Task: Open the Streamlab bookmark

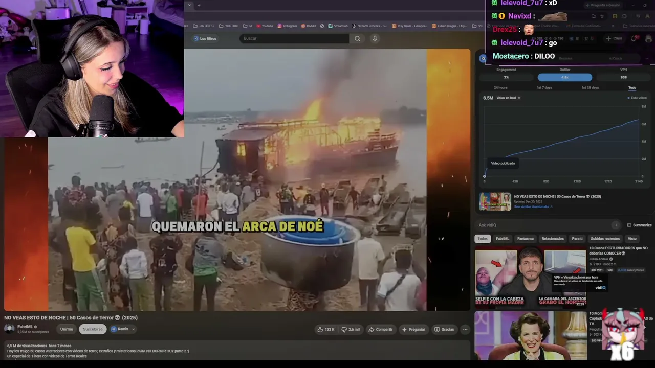Action: tap(338, 26)
